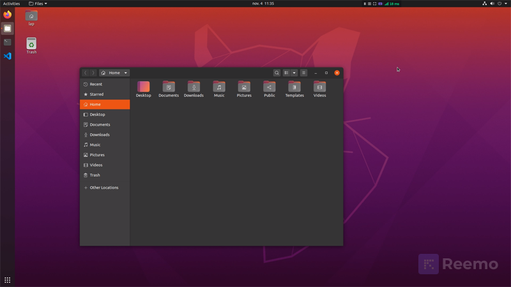Screen dimensions: 511x287
Task: Toggle the list/grid view button
Action: [286, 73]
